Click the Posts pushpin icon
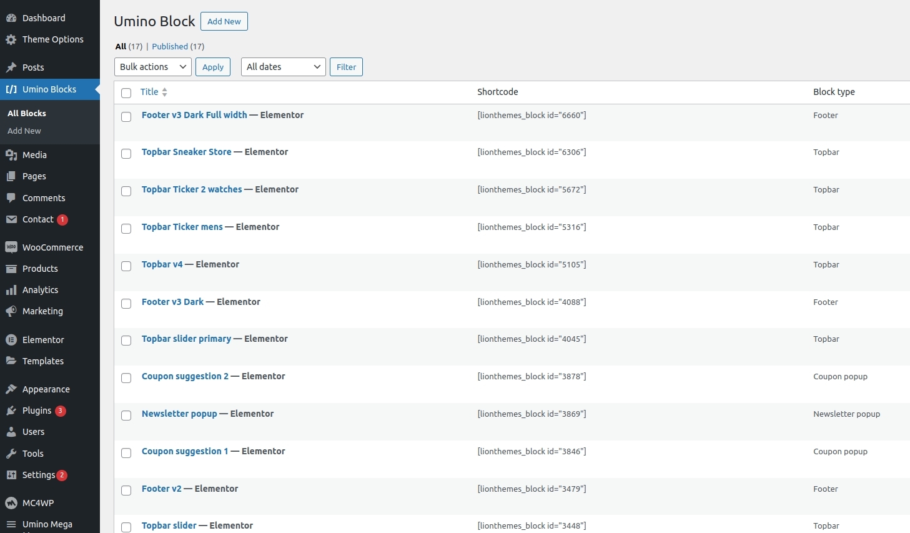This screenshot has height=533, width=910. tap(11, 67)
